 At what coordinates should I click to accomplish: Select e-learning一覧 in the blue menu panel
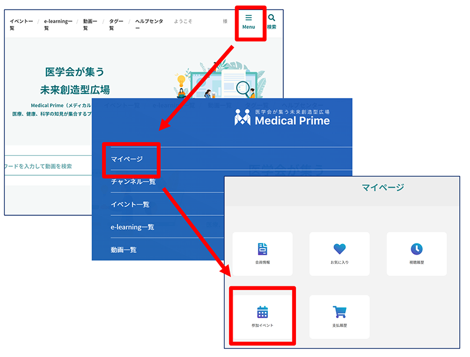tap(133, 227)
